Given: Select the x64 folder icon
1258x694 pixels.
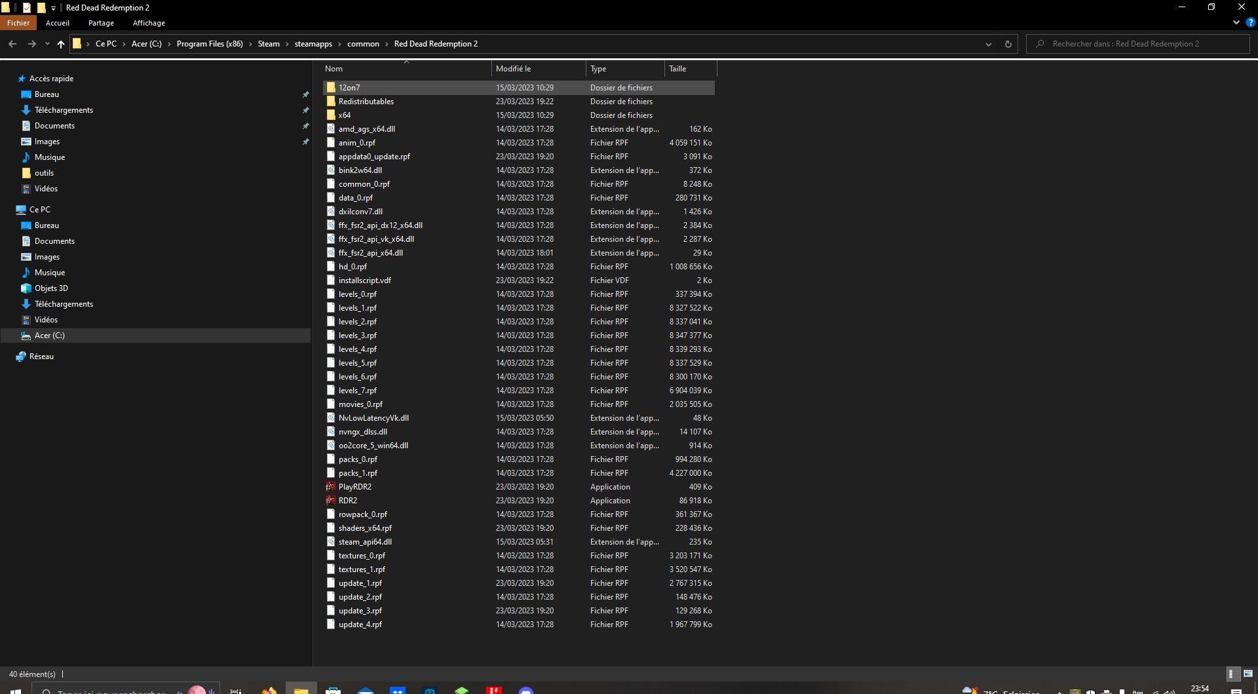Looking at the screenshot, I should [x=331, y=115].
